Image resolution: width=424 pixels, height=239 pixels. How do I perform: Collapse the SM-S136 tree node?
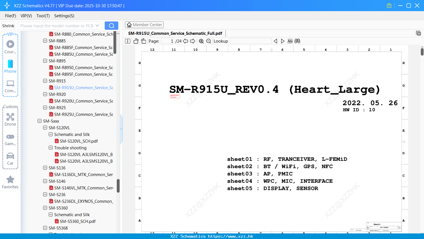coord(45,168)
